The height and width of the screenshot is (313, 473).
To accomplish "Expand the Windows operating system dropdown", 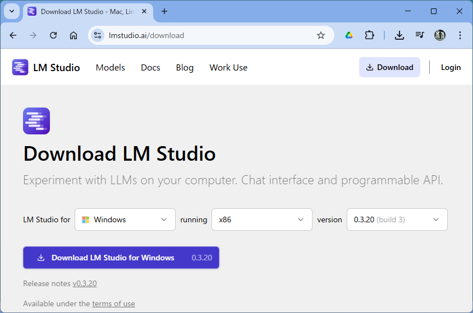I will click(125, 219).
